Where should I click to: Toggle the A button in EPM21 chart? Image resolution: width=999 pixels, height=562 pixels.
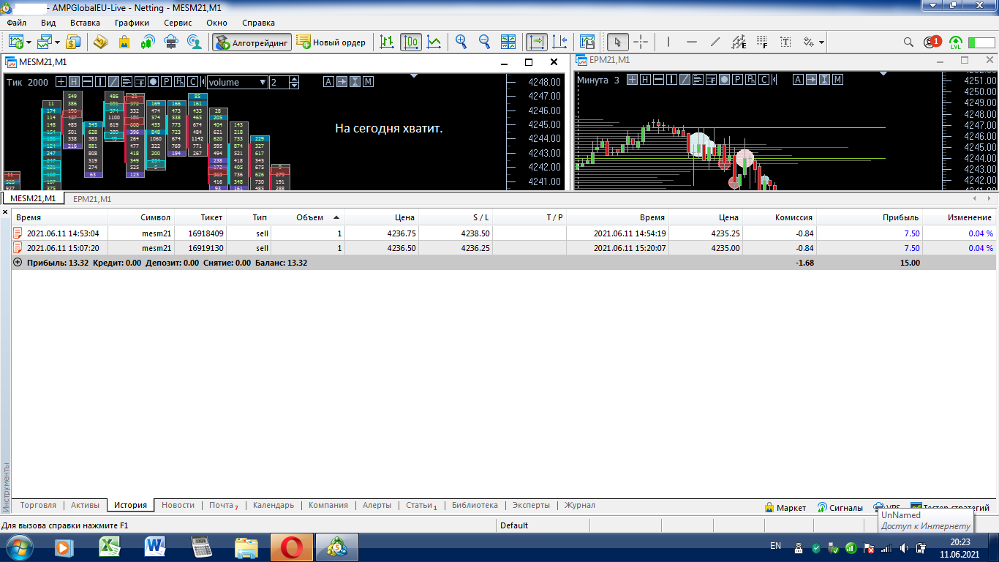(x=799, y=79)
